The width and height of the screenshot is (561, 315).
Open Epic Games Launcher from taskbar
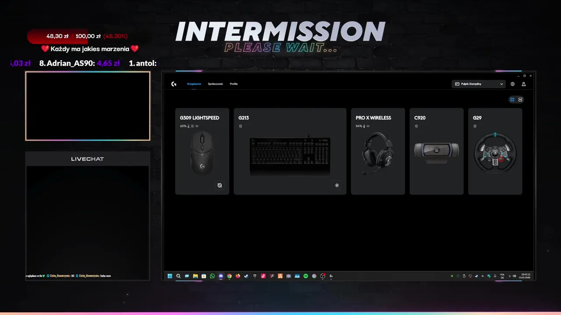tap(255, 276)
